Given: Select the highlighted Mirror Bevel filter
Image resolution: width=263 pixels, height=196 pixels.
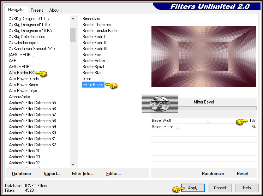Looking at the screenshot, I should [x=93, y=85].
